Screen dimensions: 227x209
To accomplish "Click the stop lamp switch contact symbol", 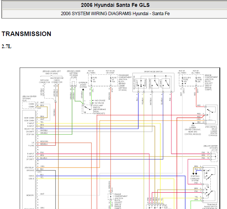I will pos(87,109).
